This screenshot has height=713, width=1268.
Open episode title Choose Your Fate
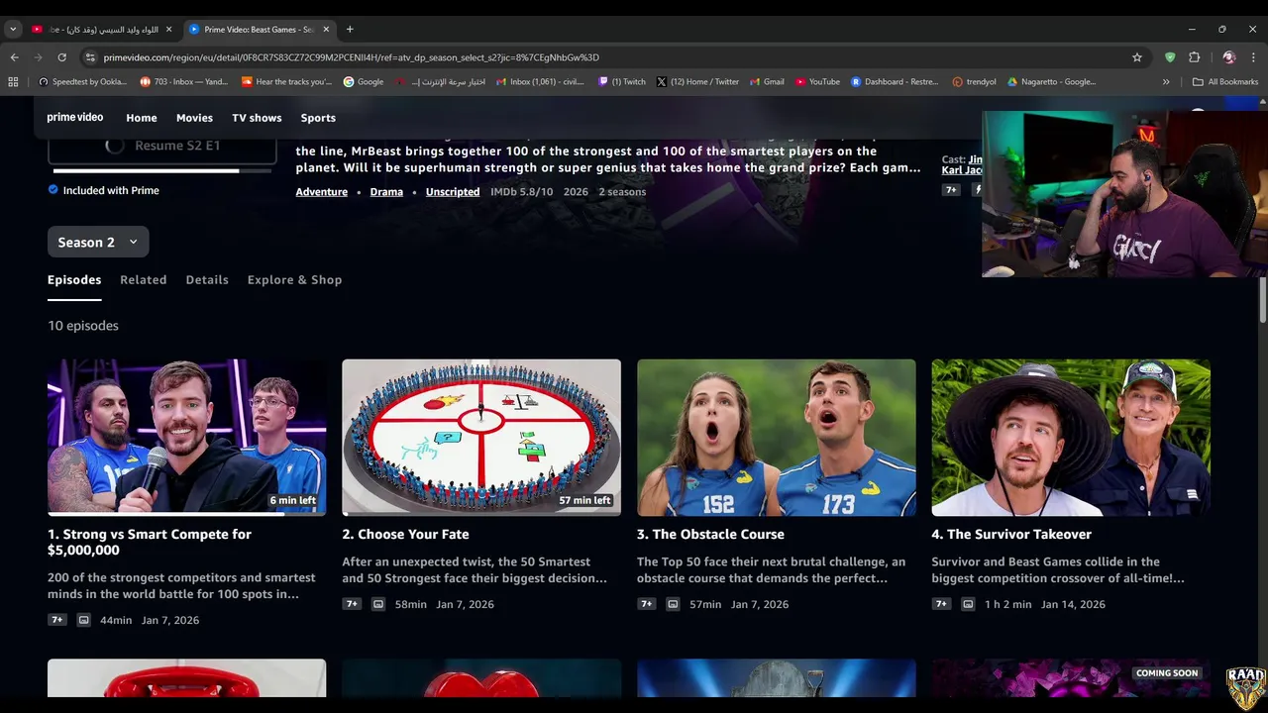point(406,534)
